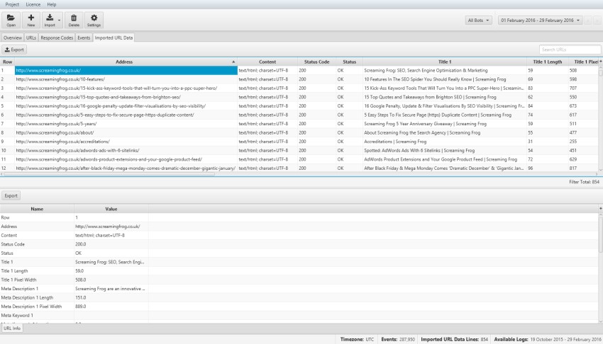Click the Title 1 Length value 96
The height and width of the screenshot is (344, 603).
tap(531, 168)
